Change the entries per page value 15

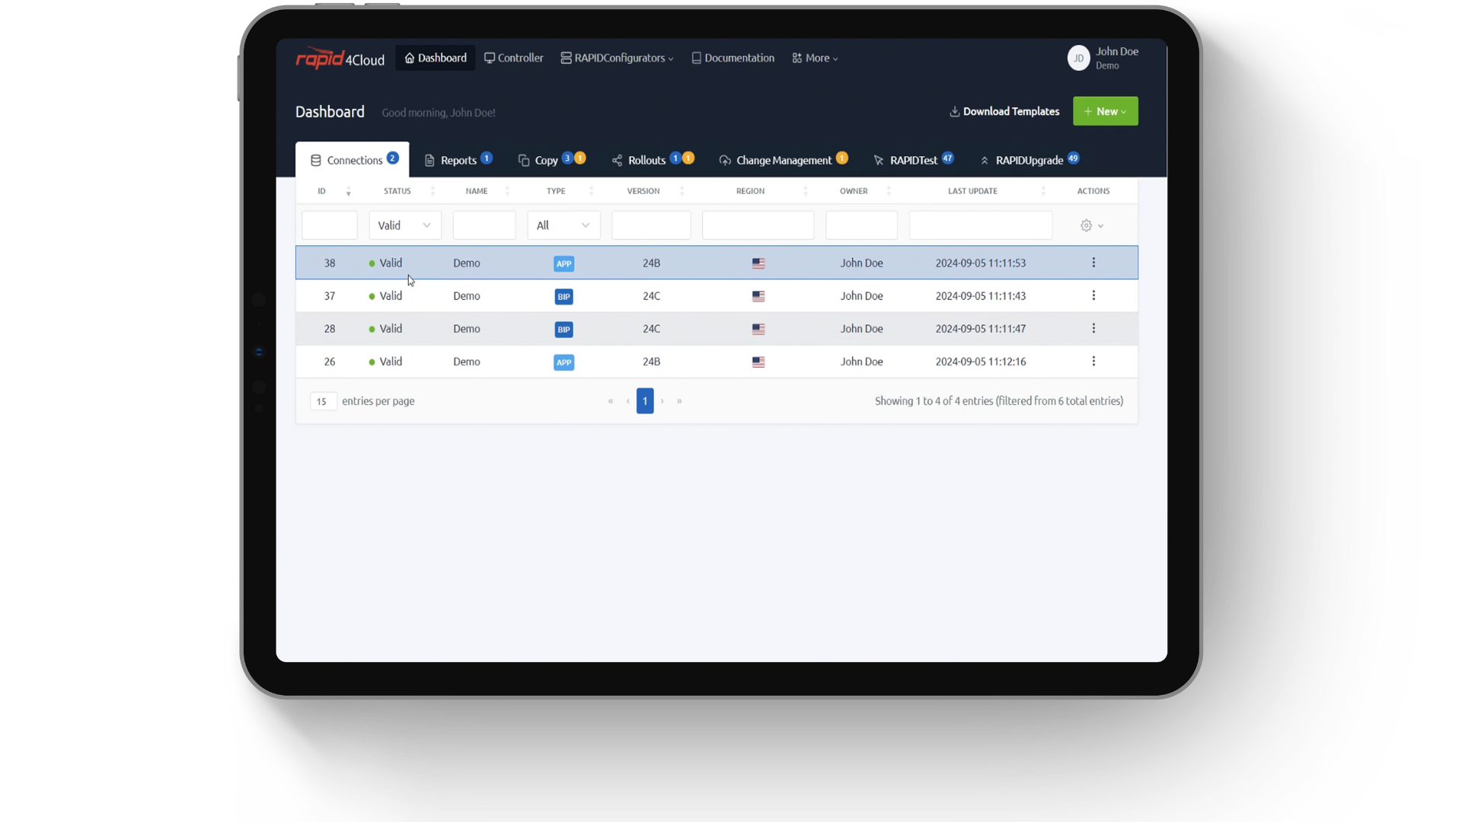coord(323,401)
